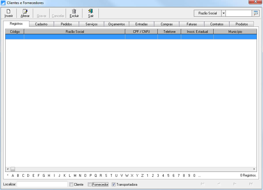The width and height of the screenshot is (263, 190).
Task: Click the Alterar edit icon
Action: click(25, 11)
